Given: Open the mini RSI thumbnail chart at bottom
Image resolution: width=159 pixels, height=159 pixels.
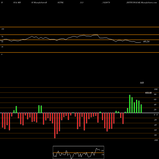Looking at the screenshot, I should (79, 152).
